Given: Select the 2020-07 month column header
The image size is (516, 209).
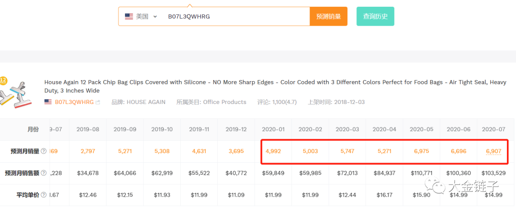Looking at the screenshot, I should coord(494,129).
